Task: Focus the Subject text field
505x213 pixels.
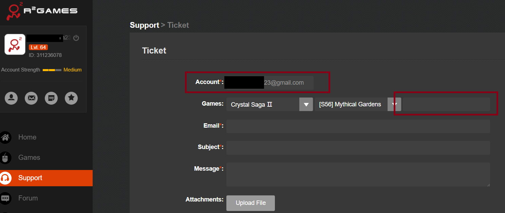Action: click(358, 148)
